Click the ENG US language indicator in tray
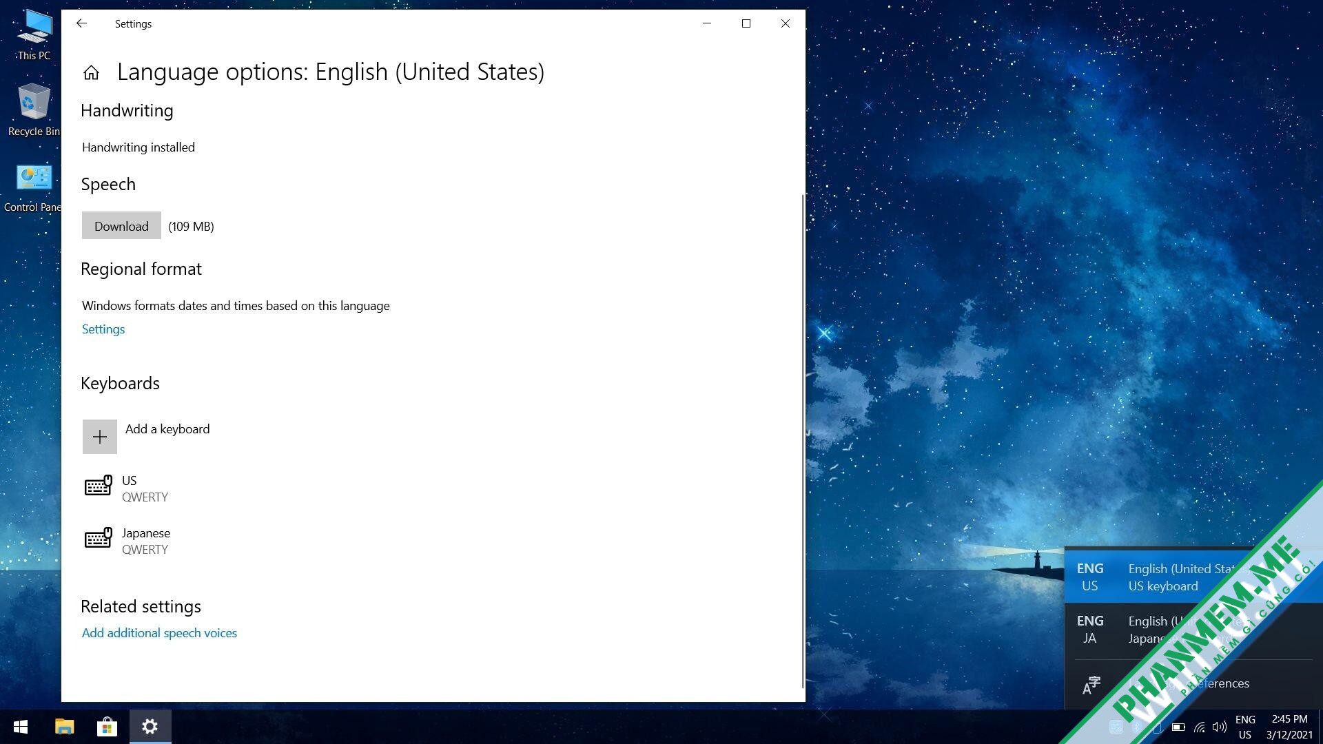The image size is (1323, 744). (1244, 727)
